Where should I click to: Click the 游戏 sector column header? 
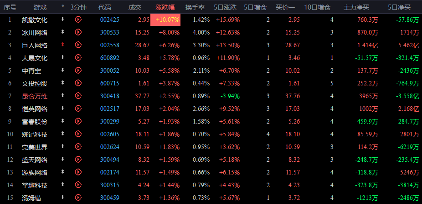tap(40, 7)
